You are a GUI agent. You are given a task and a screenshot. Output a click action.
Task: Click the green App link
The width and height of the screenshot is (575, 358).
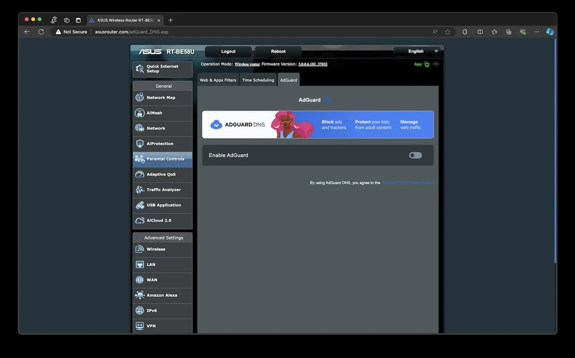[x=418, y=64]
